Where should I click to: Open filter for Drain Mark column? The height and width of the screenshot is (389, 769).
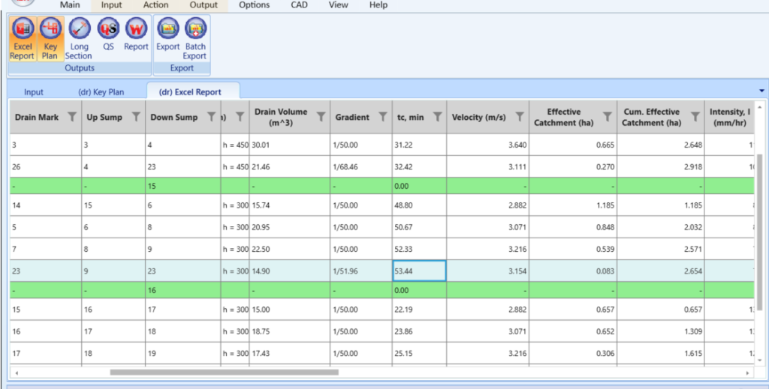[x=71, y=116]
